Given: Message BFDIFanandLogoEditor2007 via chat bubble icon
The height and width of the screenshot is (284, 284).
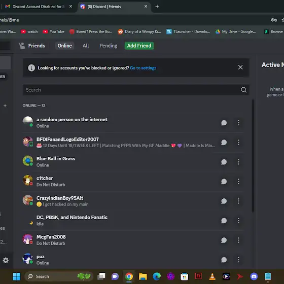Looking at the screenshot, I should 224,142.
